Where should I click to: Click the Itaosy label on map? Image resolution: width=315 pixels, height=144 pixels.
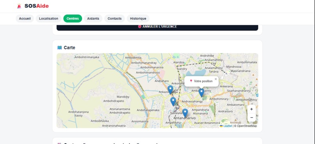coord(79,116)
